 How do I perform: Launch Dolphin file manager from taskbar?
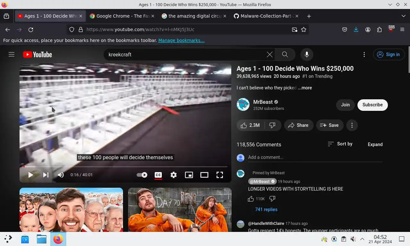pyautogui.click(x=41, y=239)
